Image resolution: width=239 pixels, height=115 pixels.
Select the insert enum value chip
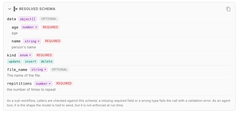click(30, 61)
